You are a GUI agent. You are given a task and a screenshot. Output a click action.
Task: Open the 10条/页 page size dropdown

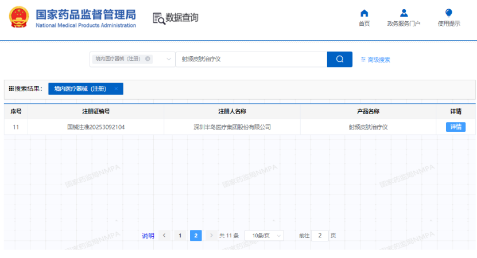point(264,236)
